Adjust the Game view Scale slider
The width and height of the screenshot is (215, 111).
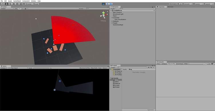41,68
